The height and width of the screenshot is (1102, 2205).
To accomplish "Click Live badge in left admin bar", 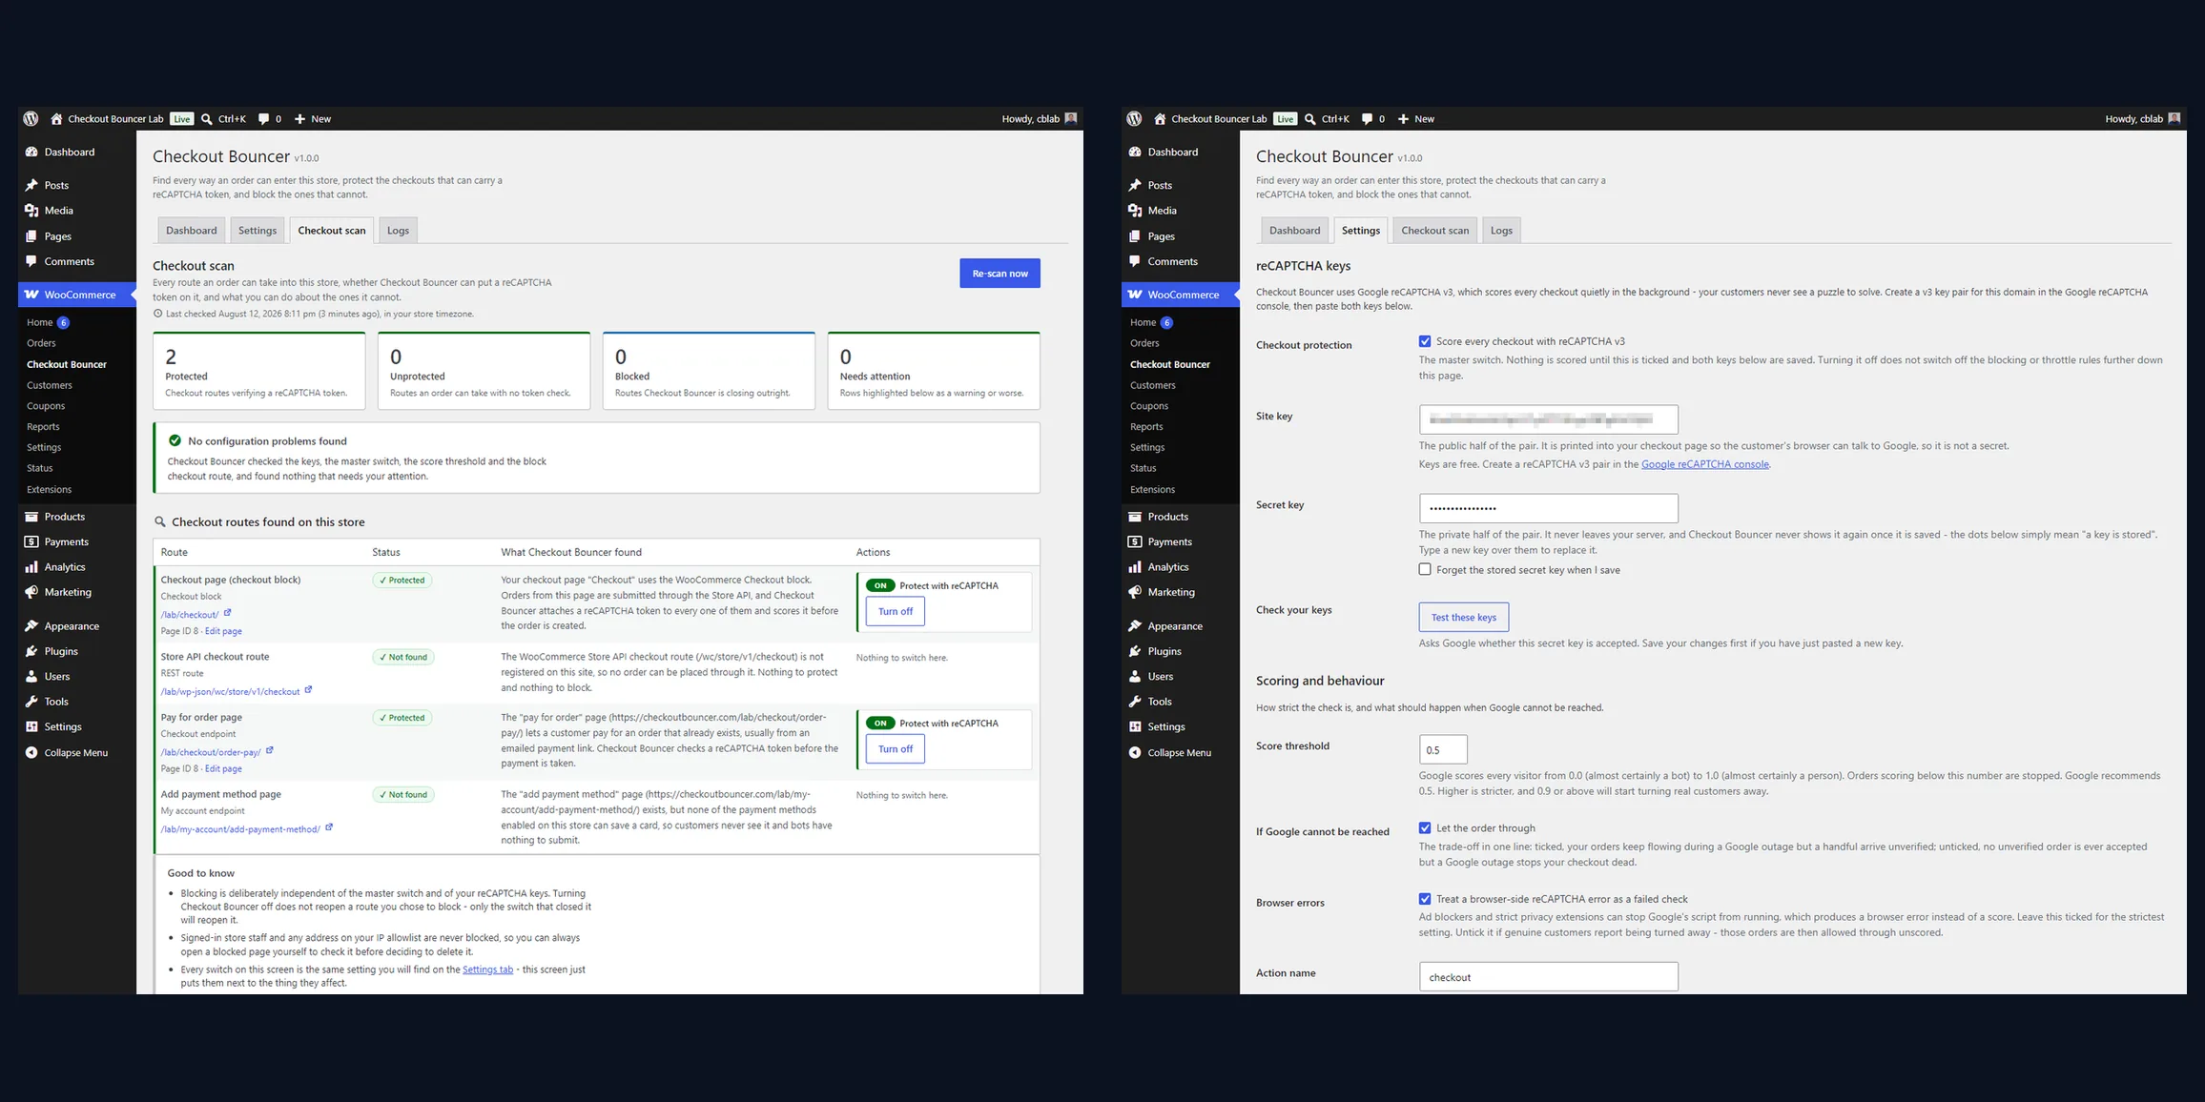I will tap(182, 119).
